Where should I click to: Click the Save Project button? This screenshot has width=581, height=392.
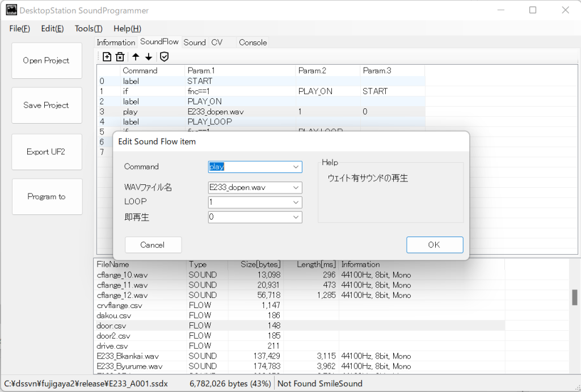click(x=47, y=106)
